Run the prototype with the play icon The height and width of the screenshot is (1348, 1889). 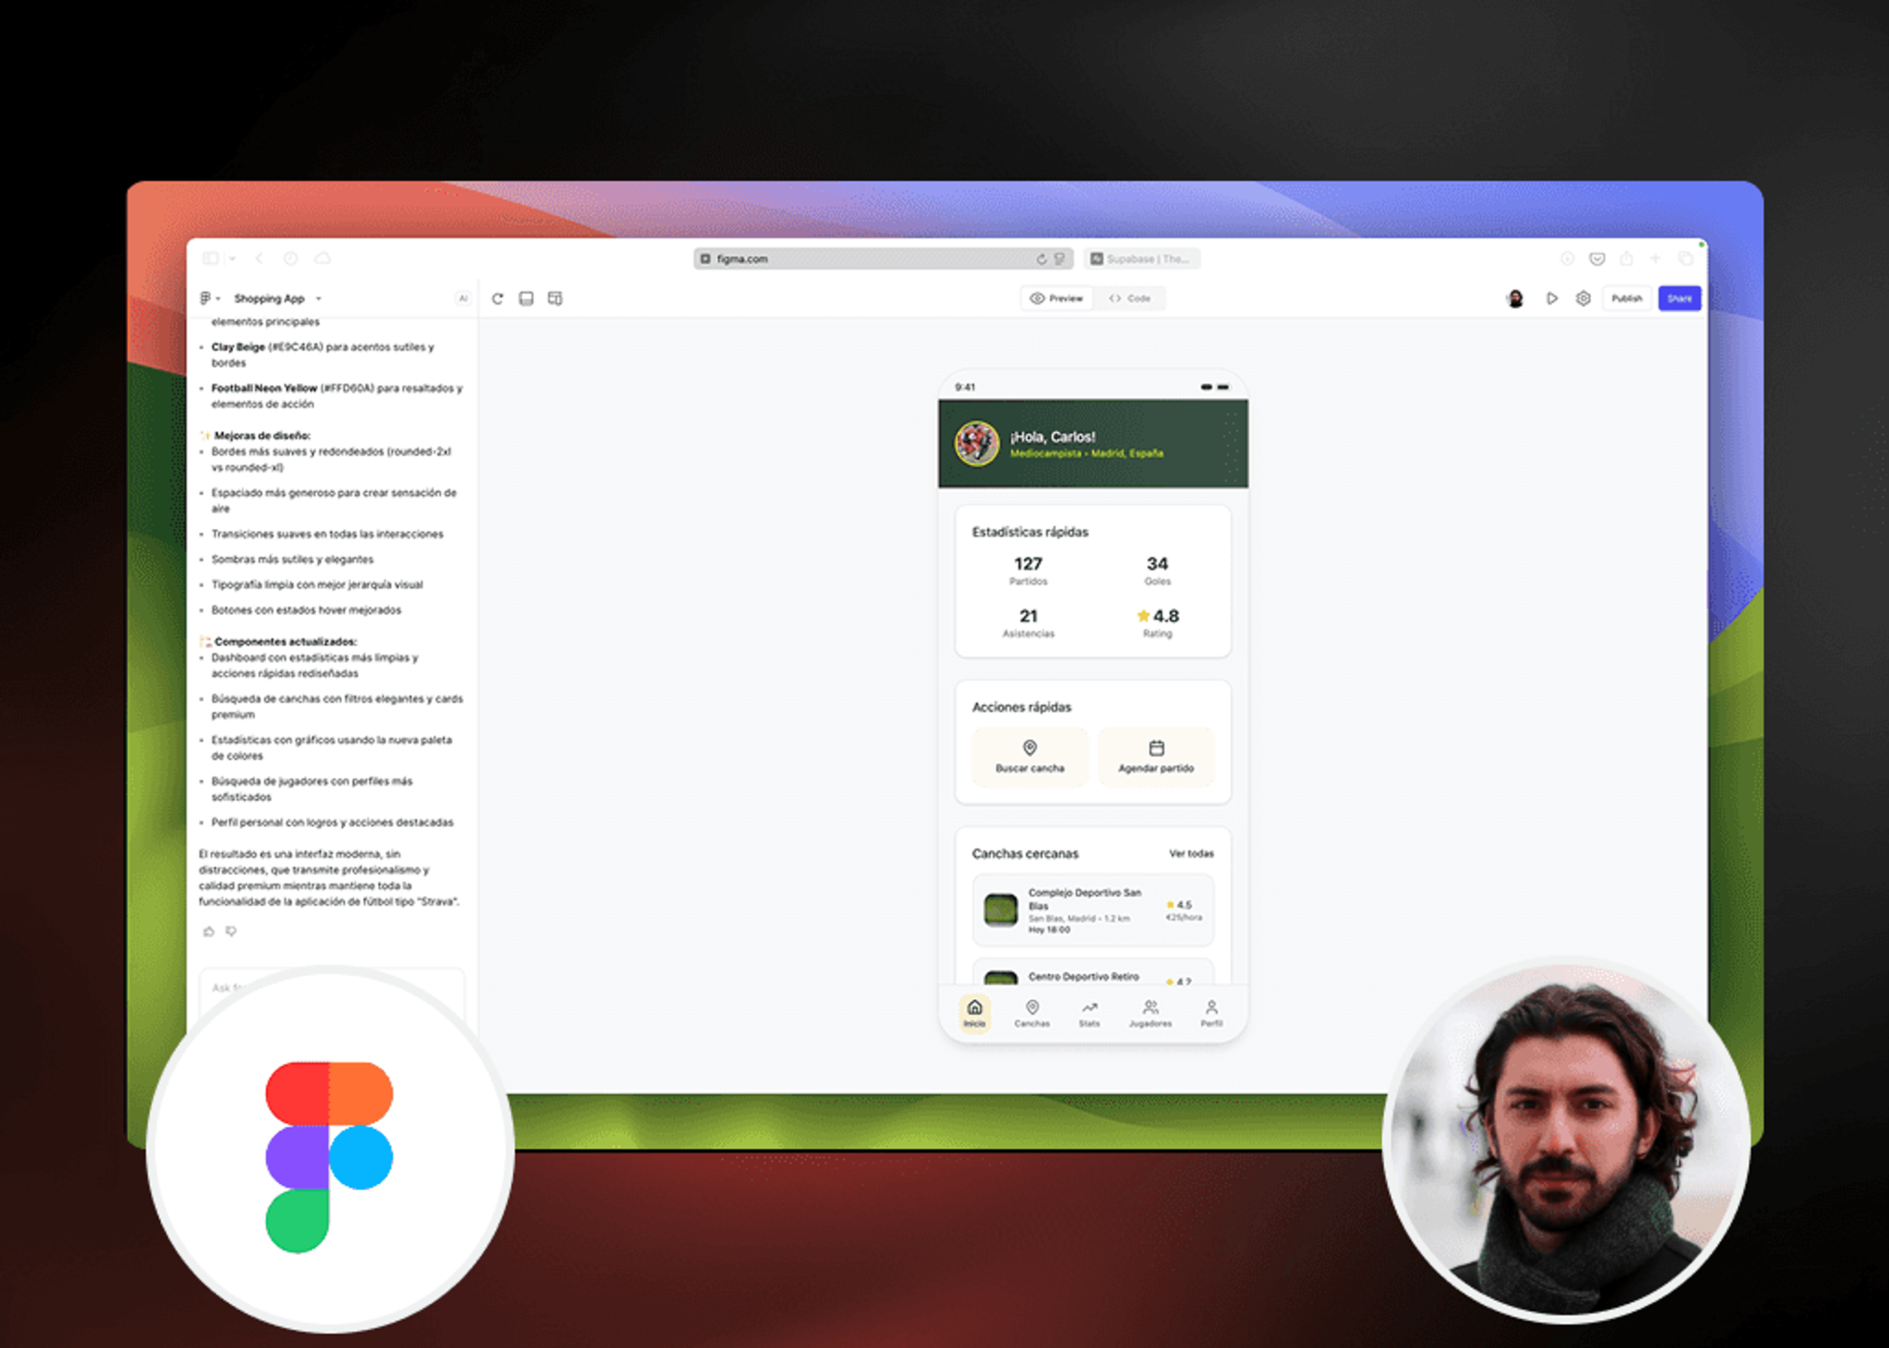[x=1552, y=299]
